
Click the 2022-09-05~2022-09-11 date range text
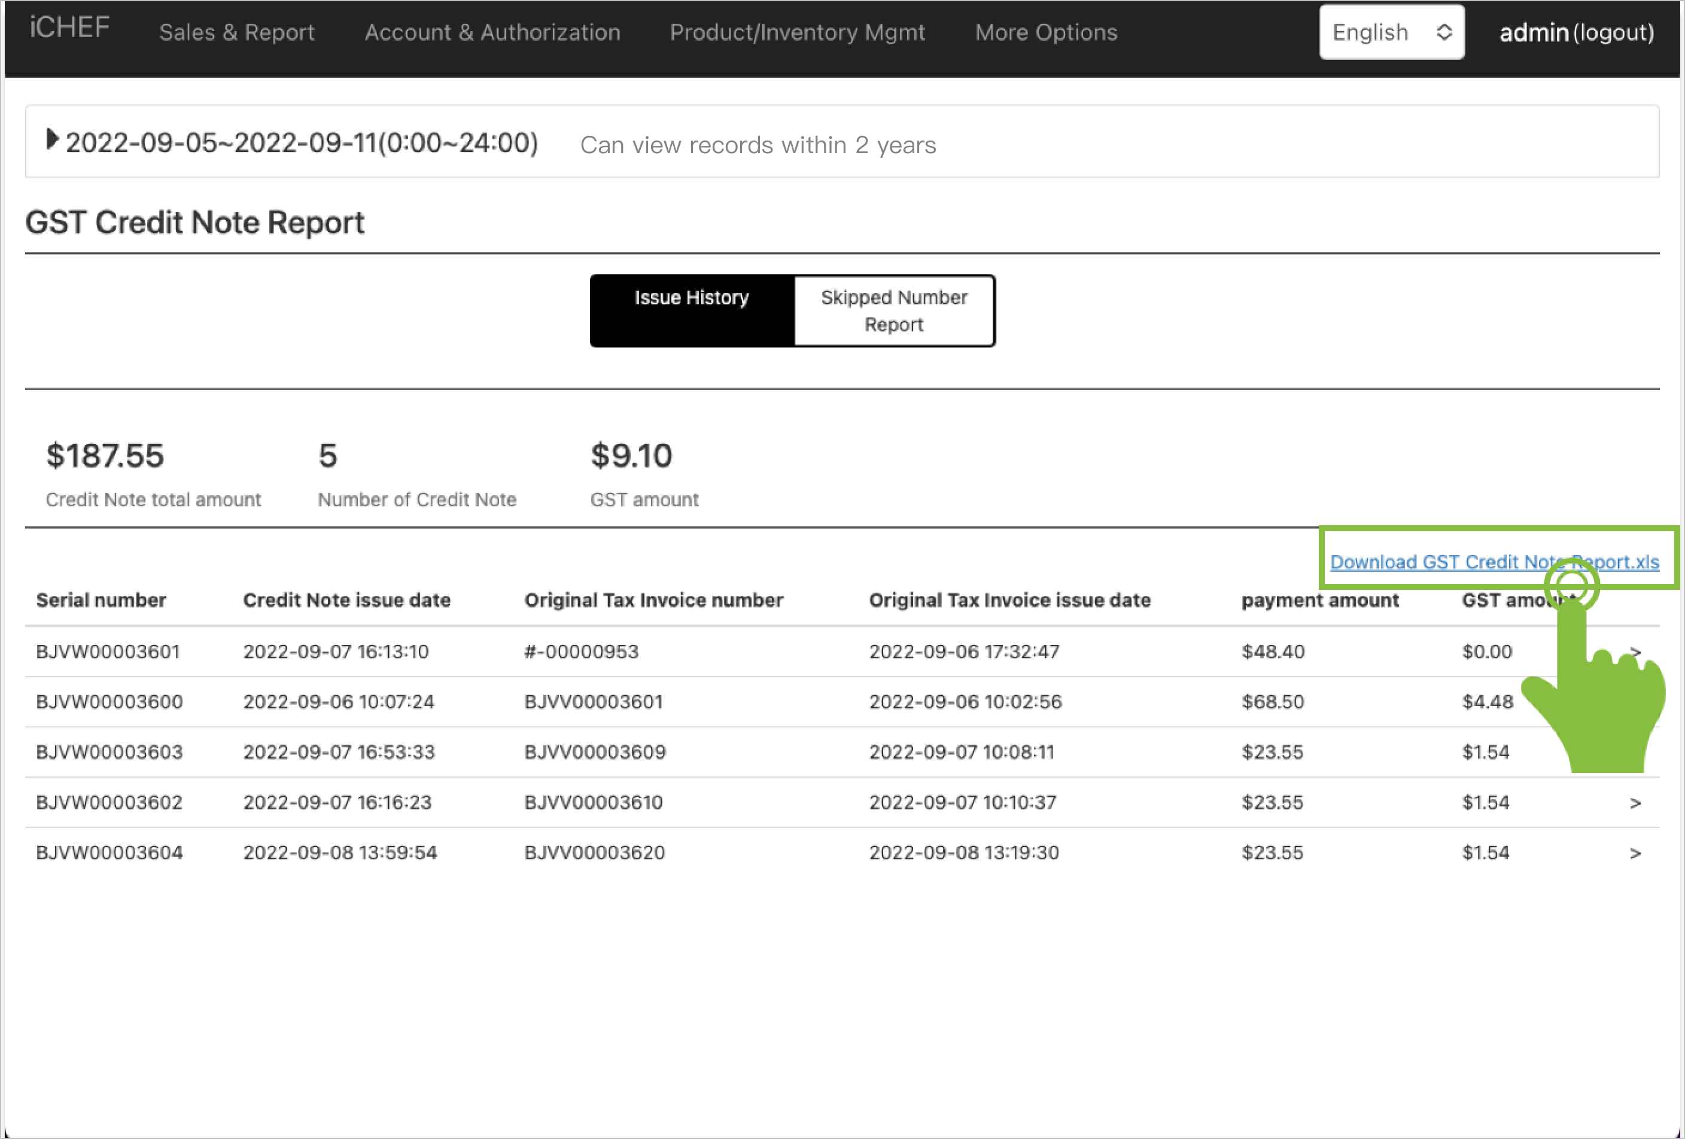click(x=302, y=143)
